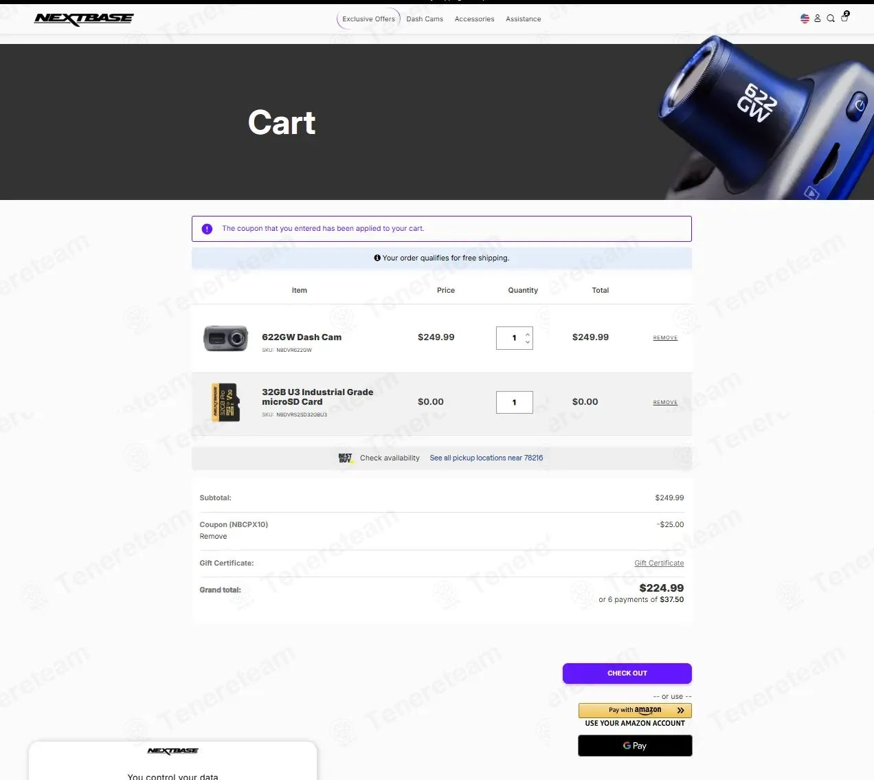874x780 pixels.
Task: Open the account profile icon
Action: [818, 19]
